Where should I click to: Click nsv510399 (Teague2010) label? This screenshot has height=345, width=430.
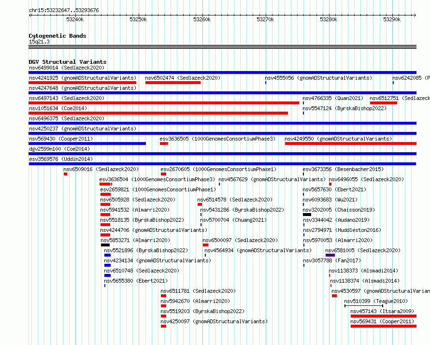pyautogui.click(x=376, y=301)
